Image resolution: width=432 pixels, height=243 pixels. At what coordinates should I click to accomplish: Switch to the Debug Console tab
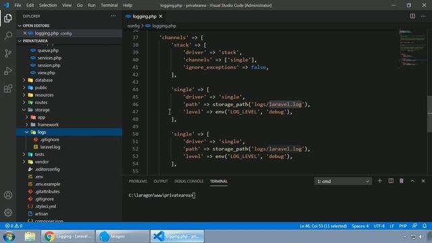click(x=189, y=182)
